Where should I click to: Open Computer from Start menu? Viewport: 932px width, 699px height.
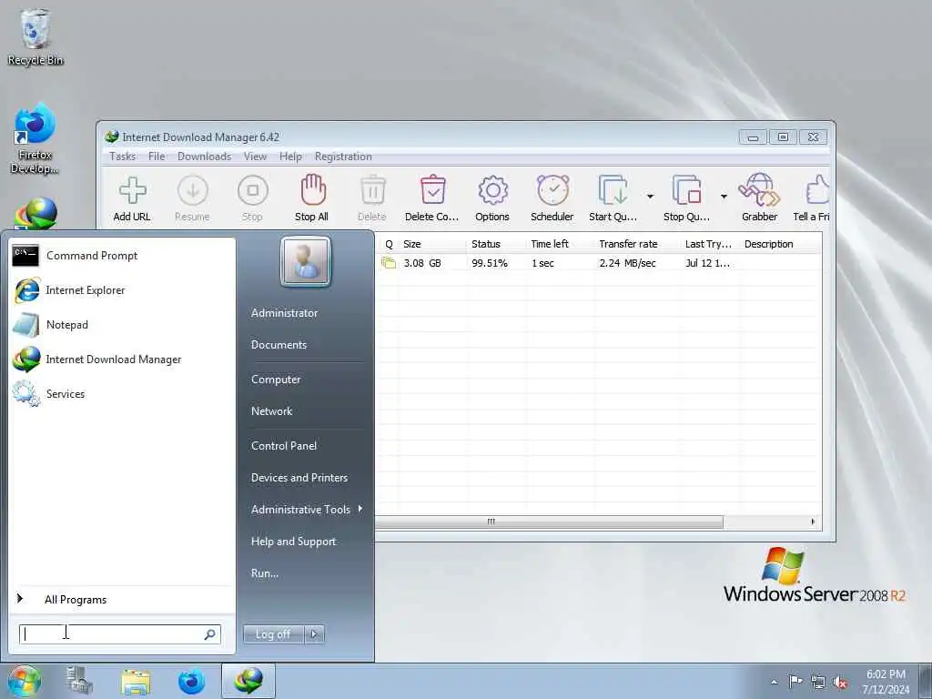(x=276, y=380)
